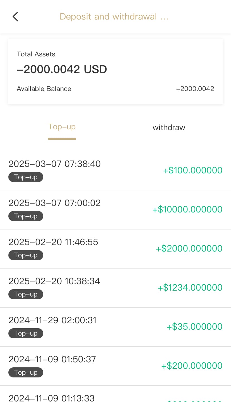The image size is (231, 402).
Task: Click the +$2000.000000 amount
Action: 189,248
